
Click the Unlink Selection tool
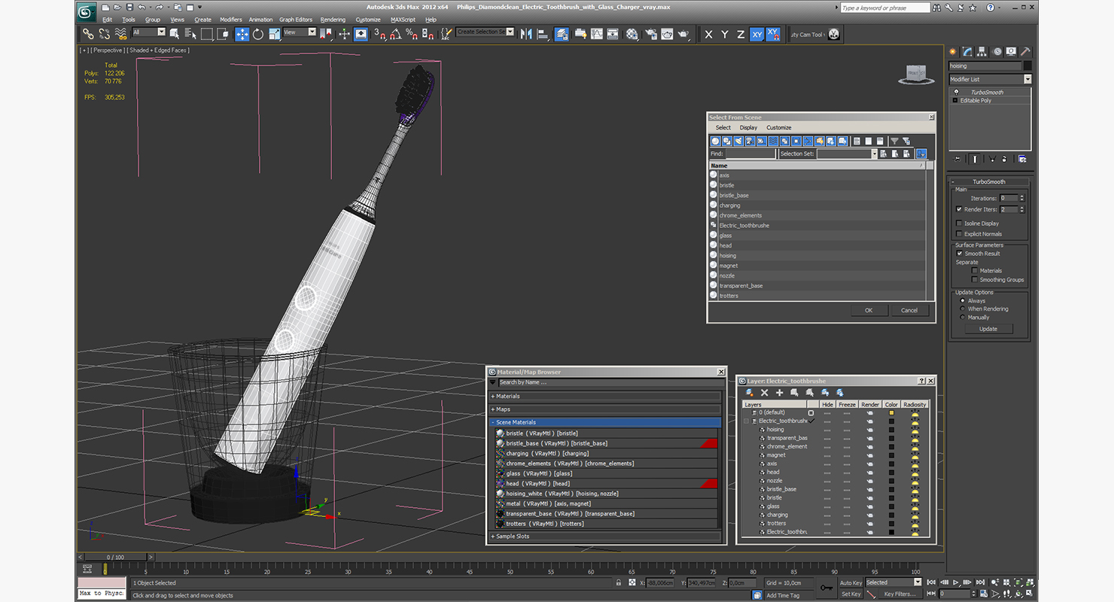click(x=105, y=34)
